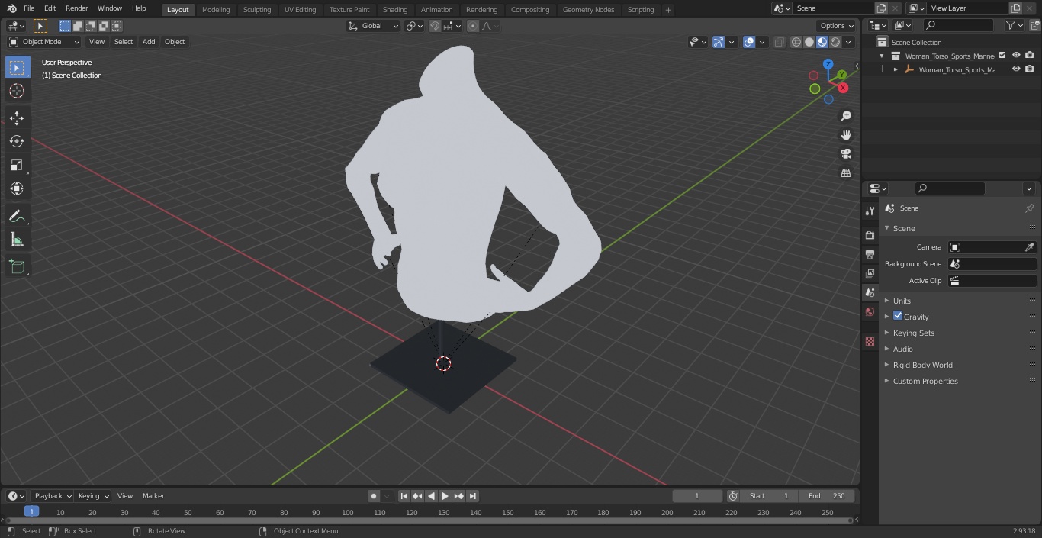Viewport: 1042px width, 538px height.
Task: Jump to the animation end frame
Action: pyautogui.click(x=473, y=496)
